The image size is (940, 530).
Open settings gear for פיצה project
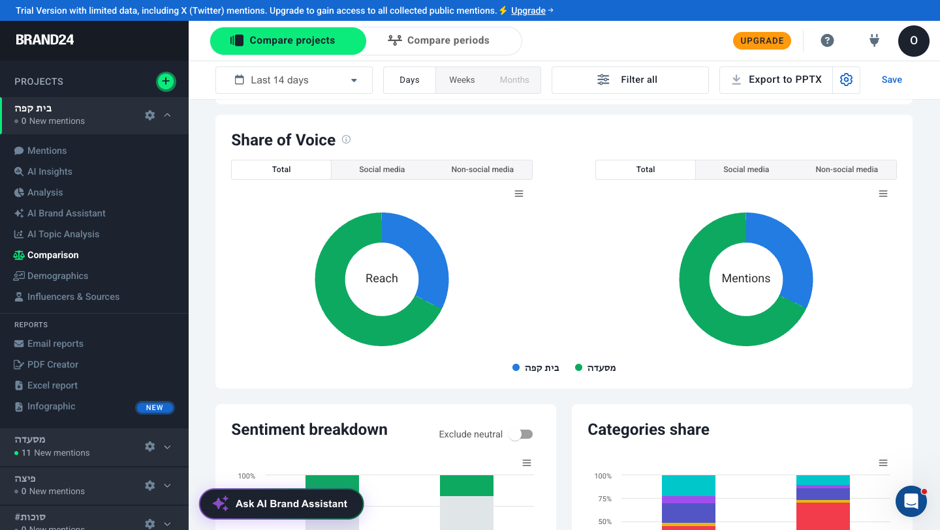click(x=150, y=485)
